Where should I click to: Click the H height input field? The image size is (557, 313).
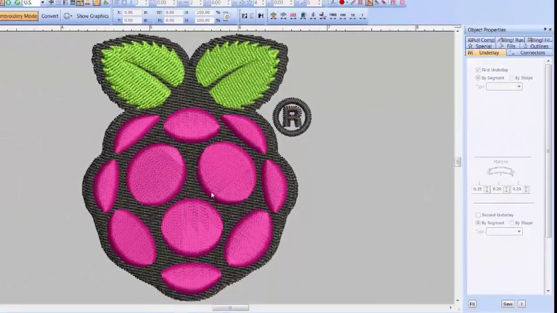[174, 20]
